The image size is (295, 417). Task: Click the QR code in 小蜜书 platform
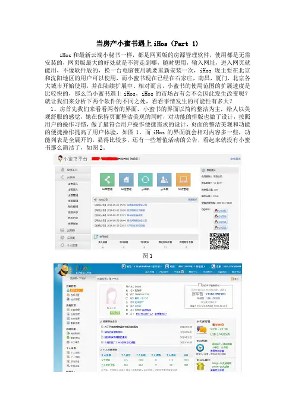point(219,241)
